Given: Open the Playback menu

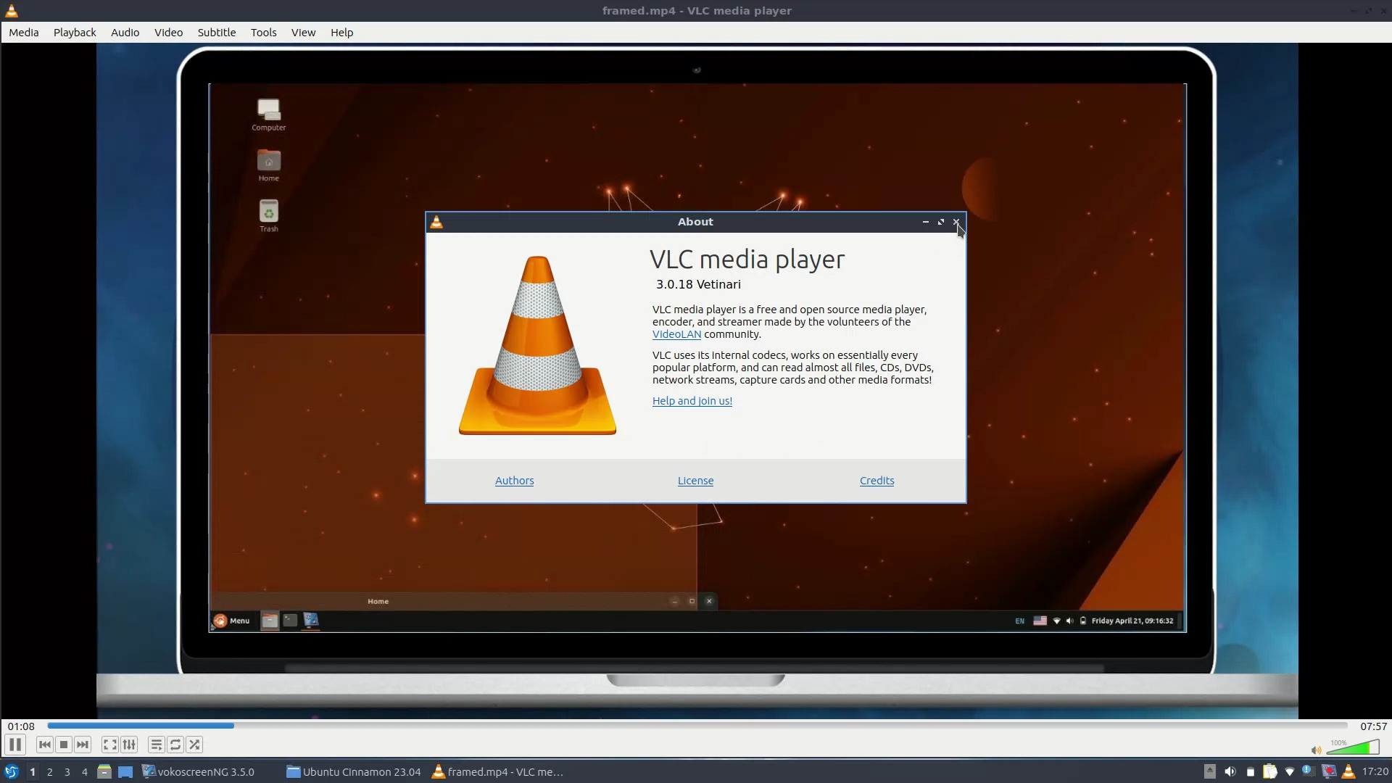Looking at the screenshot, I should click(x=74, y=32).
